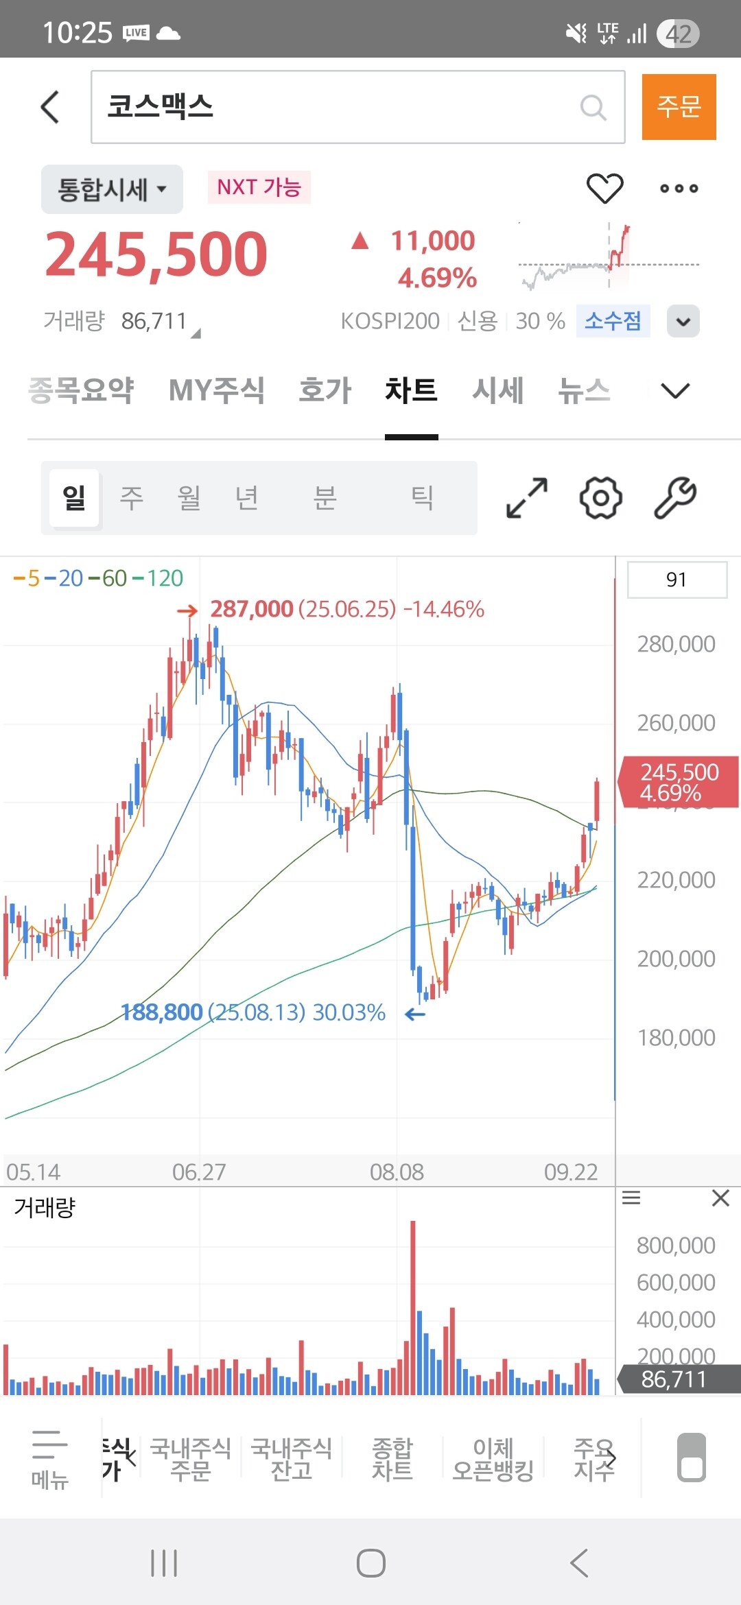Open chart settings gear
741x1605 pixels.
[601, 498]
